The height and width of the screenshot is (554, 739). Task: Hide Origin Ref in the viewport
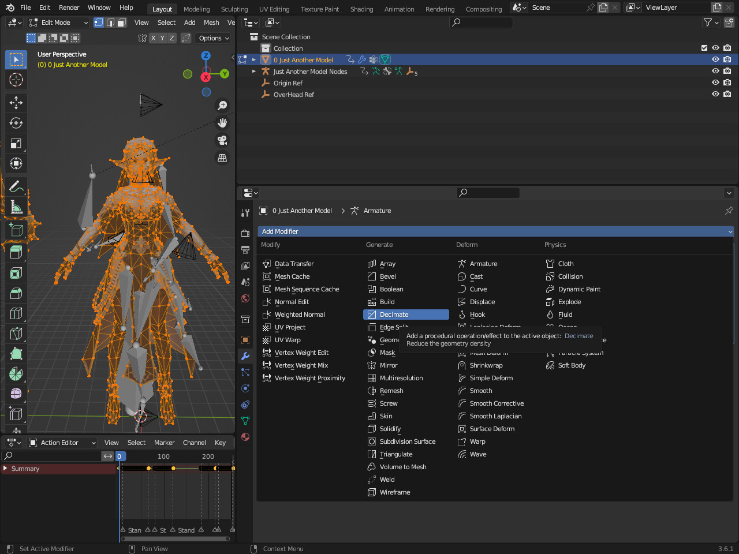715,83
